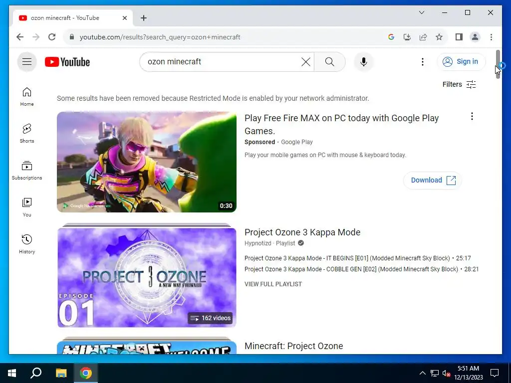This screenshot has height=383, width=511.
Task: Expand Chrome tab search chevron
Action: click(x=421, y=12)
